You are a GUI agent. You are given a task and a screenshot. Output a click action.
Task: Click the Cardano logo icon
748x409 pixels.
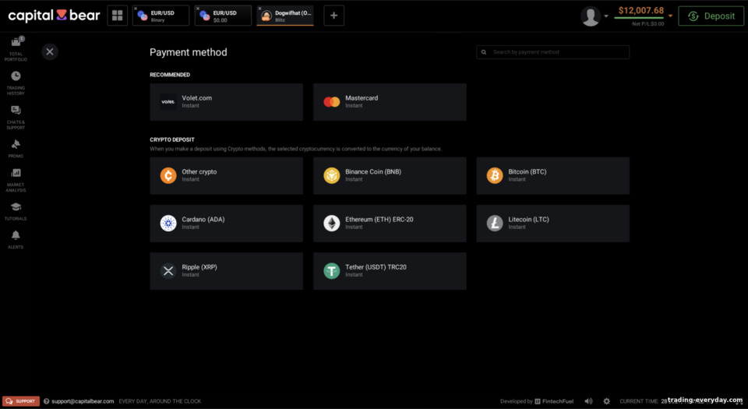pos(168,223)
